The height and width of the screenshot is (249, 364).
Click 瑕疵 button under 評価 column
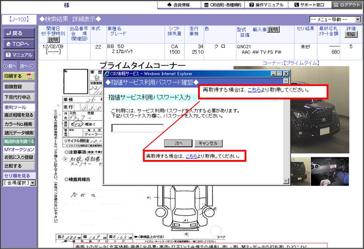351,34
